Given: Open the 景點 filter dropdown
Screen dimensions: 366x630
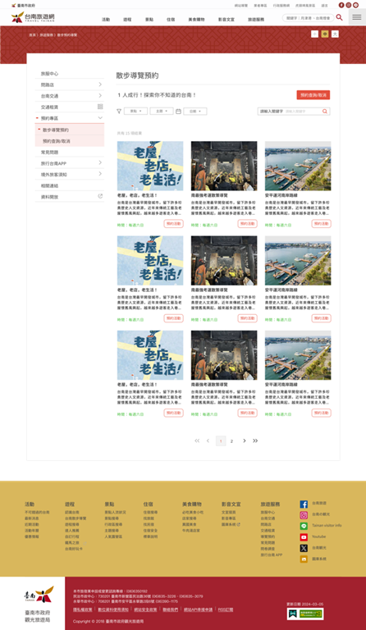Looking at the screenshot, I should (x=135, y=112).
